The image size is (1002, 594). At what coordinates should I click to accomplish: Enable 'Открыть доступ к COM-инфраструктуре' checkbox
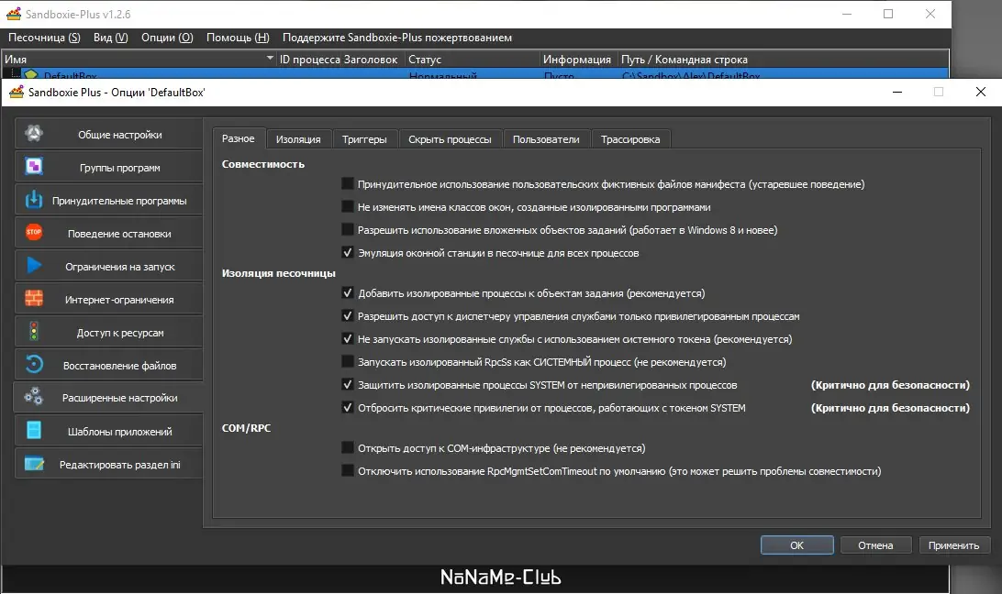(x=348, y=448)
